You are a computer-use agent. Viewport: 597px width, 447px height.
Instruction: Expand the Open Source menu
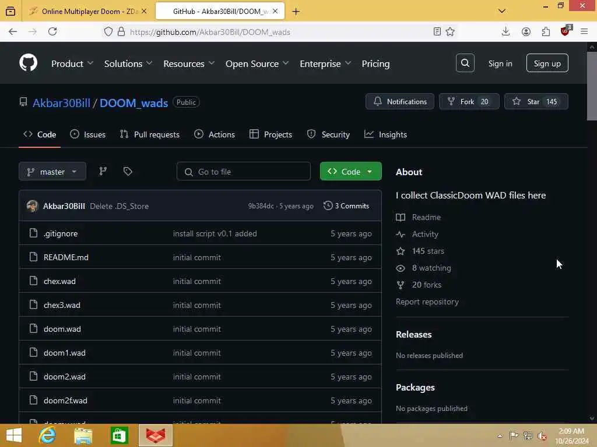point(257,63)
